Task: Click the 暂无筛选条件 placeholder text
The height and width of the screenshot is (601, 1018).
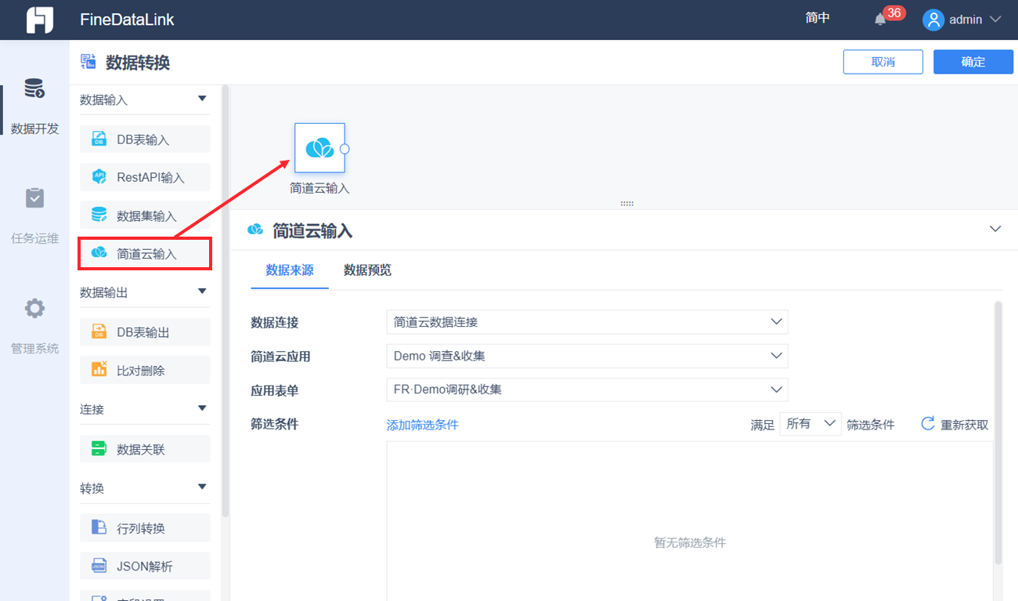Action: coord(690,542)
